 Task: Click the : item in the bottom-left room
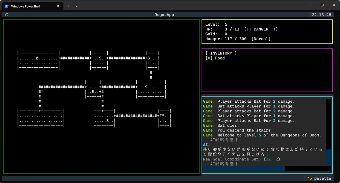point(59,120)
